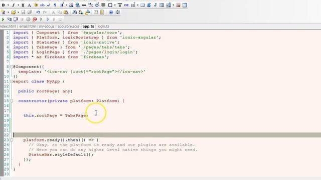Switch to the app.core.scss tab

coord(68,26)
